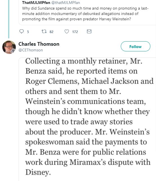Click the word 'Disney.' in the image

tap(38, 172)
